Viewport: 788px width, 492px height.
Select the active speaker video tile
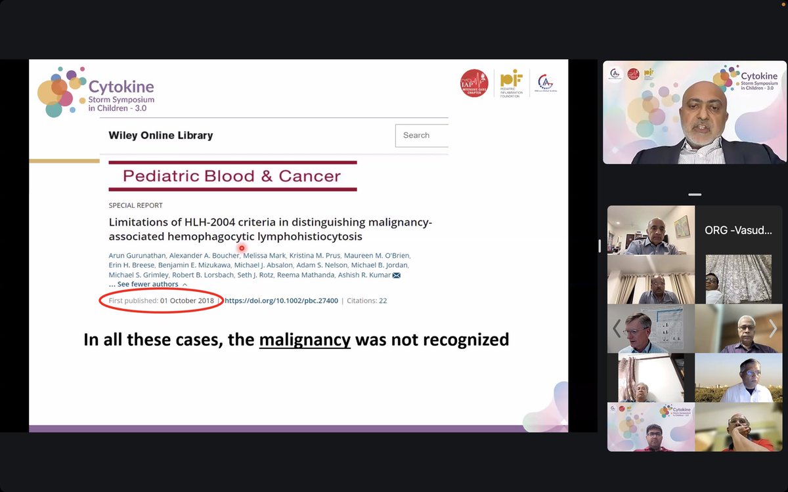pos(695,112)
